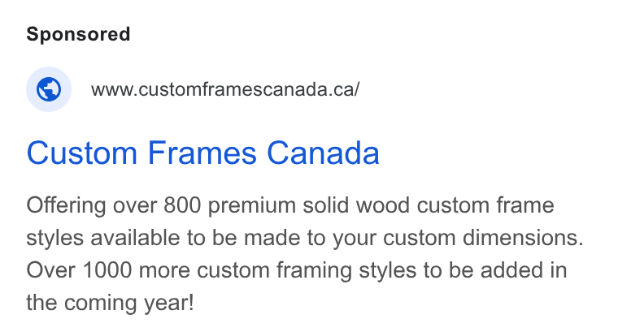This screenshot has height=336, width=618.
Task: Click the 'the coming year!' text
Action: click(x=110, y=303)
